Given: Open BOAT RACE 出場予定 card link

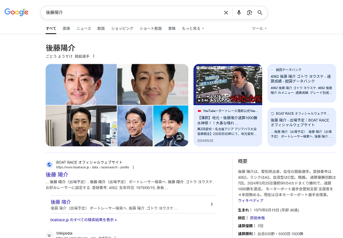Looking at the screenshot, I should pos(302,127).
